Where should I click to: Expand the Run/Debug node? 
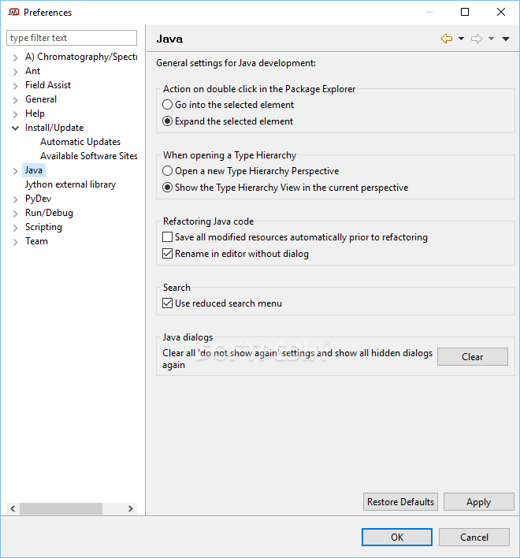pyautogui.click(x=15, y=214)
